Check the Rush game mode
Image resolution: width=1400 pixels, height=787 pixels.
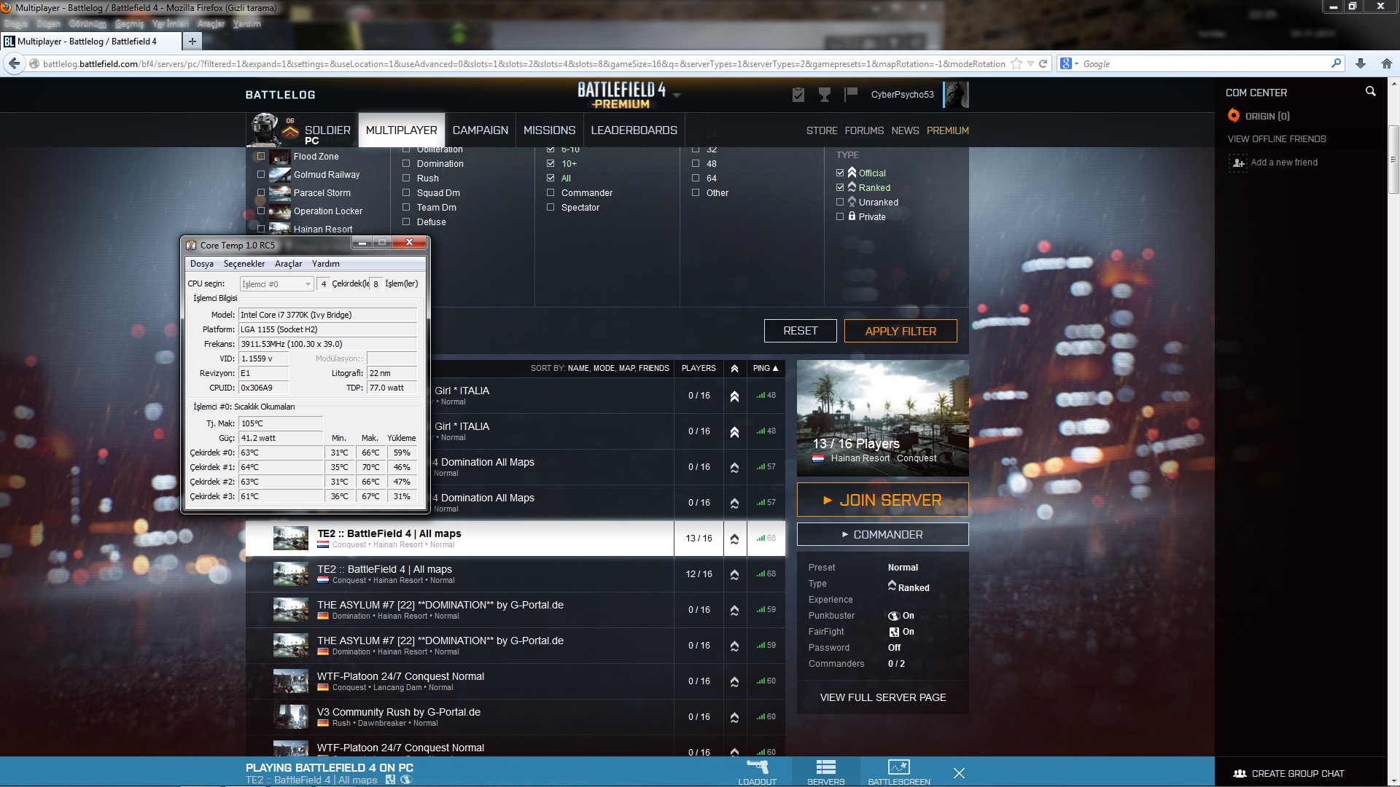(406, 178)
